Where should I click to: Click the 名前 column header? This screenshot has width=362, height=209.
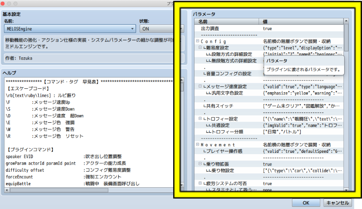coord(226,21)
